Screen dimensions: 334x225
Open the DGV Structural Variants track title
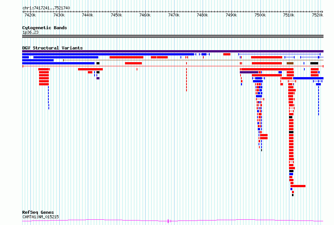point(53,48)
